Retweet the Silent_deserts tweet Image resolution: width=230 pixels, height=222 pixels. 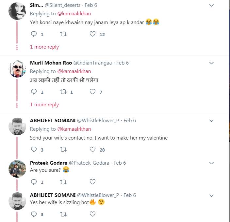(x=63, y=34)
